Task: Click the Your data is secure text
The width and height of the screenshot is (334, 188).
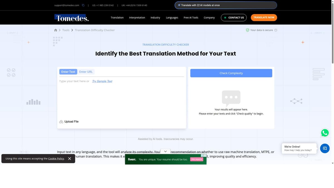Action: (x=262, y=30)
